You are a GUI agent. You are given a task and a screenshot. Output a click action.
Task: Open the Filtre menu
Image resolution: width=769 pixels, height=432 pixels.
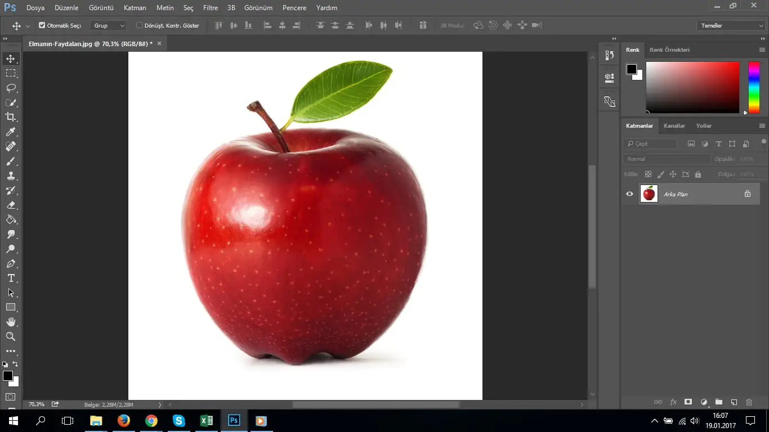click(211, 8)
